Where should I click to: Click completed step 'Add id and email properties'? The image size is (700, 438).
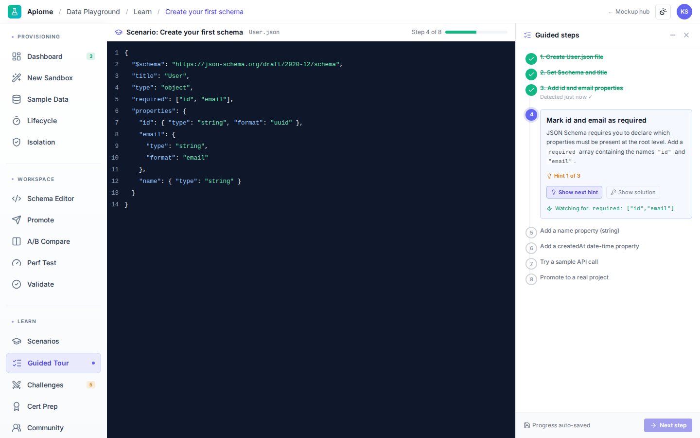click(581, 88)
